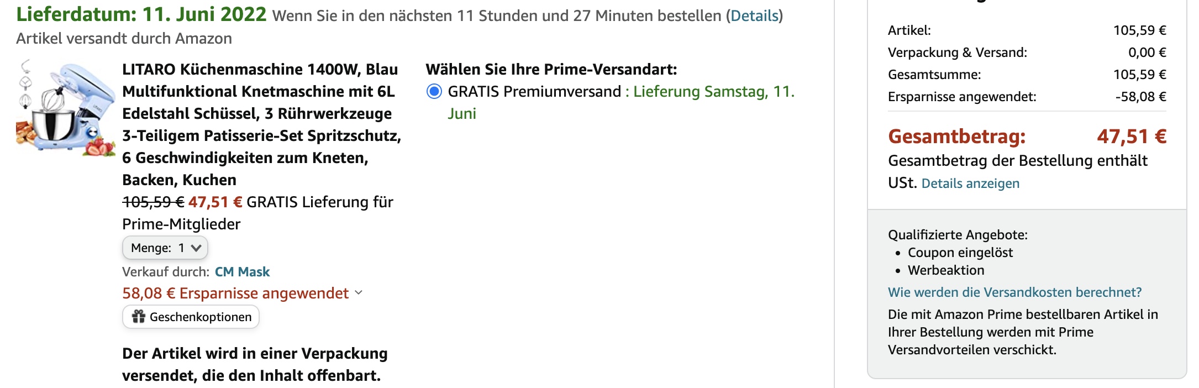Click the green Lieferdatum 11. Juni 2022 heading

pyautogui.click(x=141, y=14)
